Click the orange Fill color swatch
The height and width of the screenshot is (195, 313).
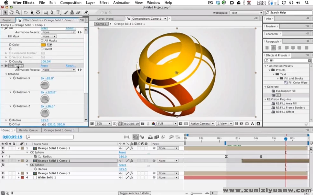click(x=43, y=45)
